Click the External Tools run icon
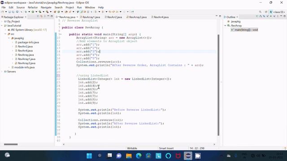287x161 pixels. pos(47,12)
